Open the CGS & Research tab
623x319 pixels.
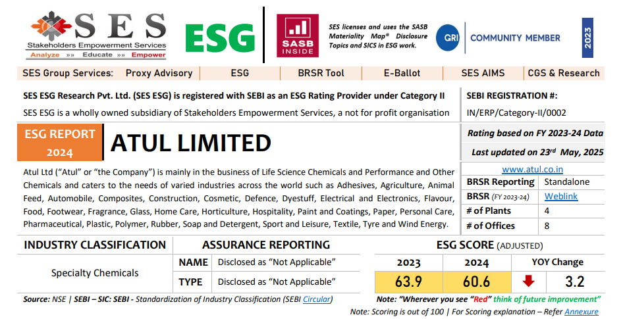[564, 73]
